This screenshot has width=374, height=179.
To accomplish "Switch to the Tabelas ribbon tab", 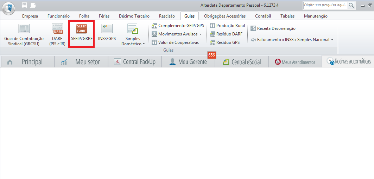I will click(287, 16).
